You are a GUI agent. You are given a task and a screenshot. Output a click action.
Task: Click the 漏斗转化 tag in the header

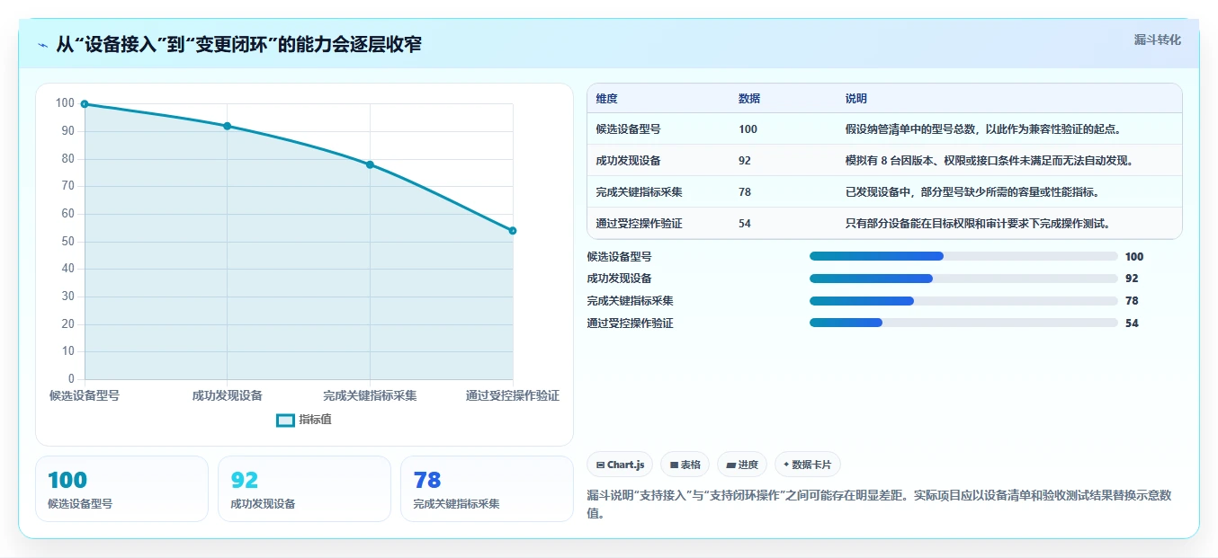[x=1157, y=40]
